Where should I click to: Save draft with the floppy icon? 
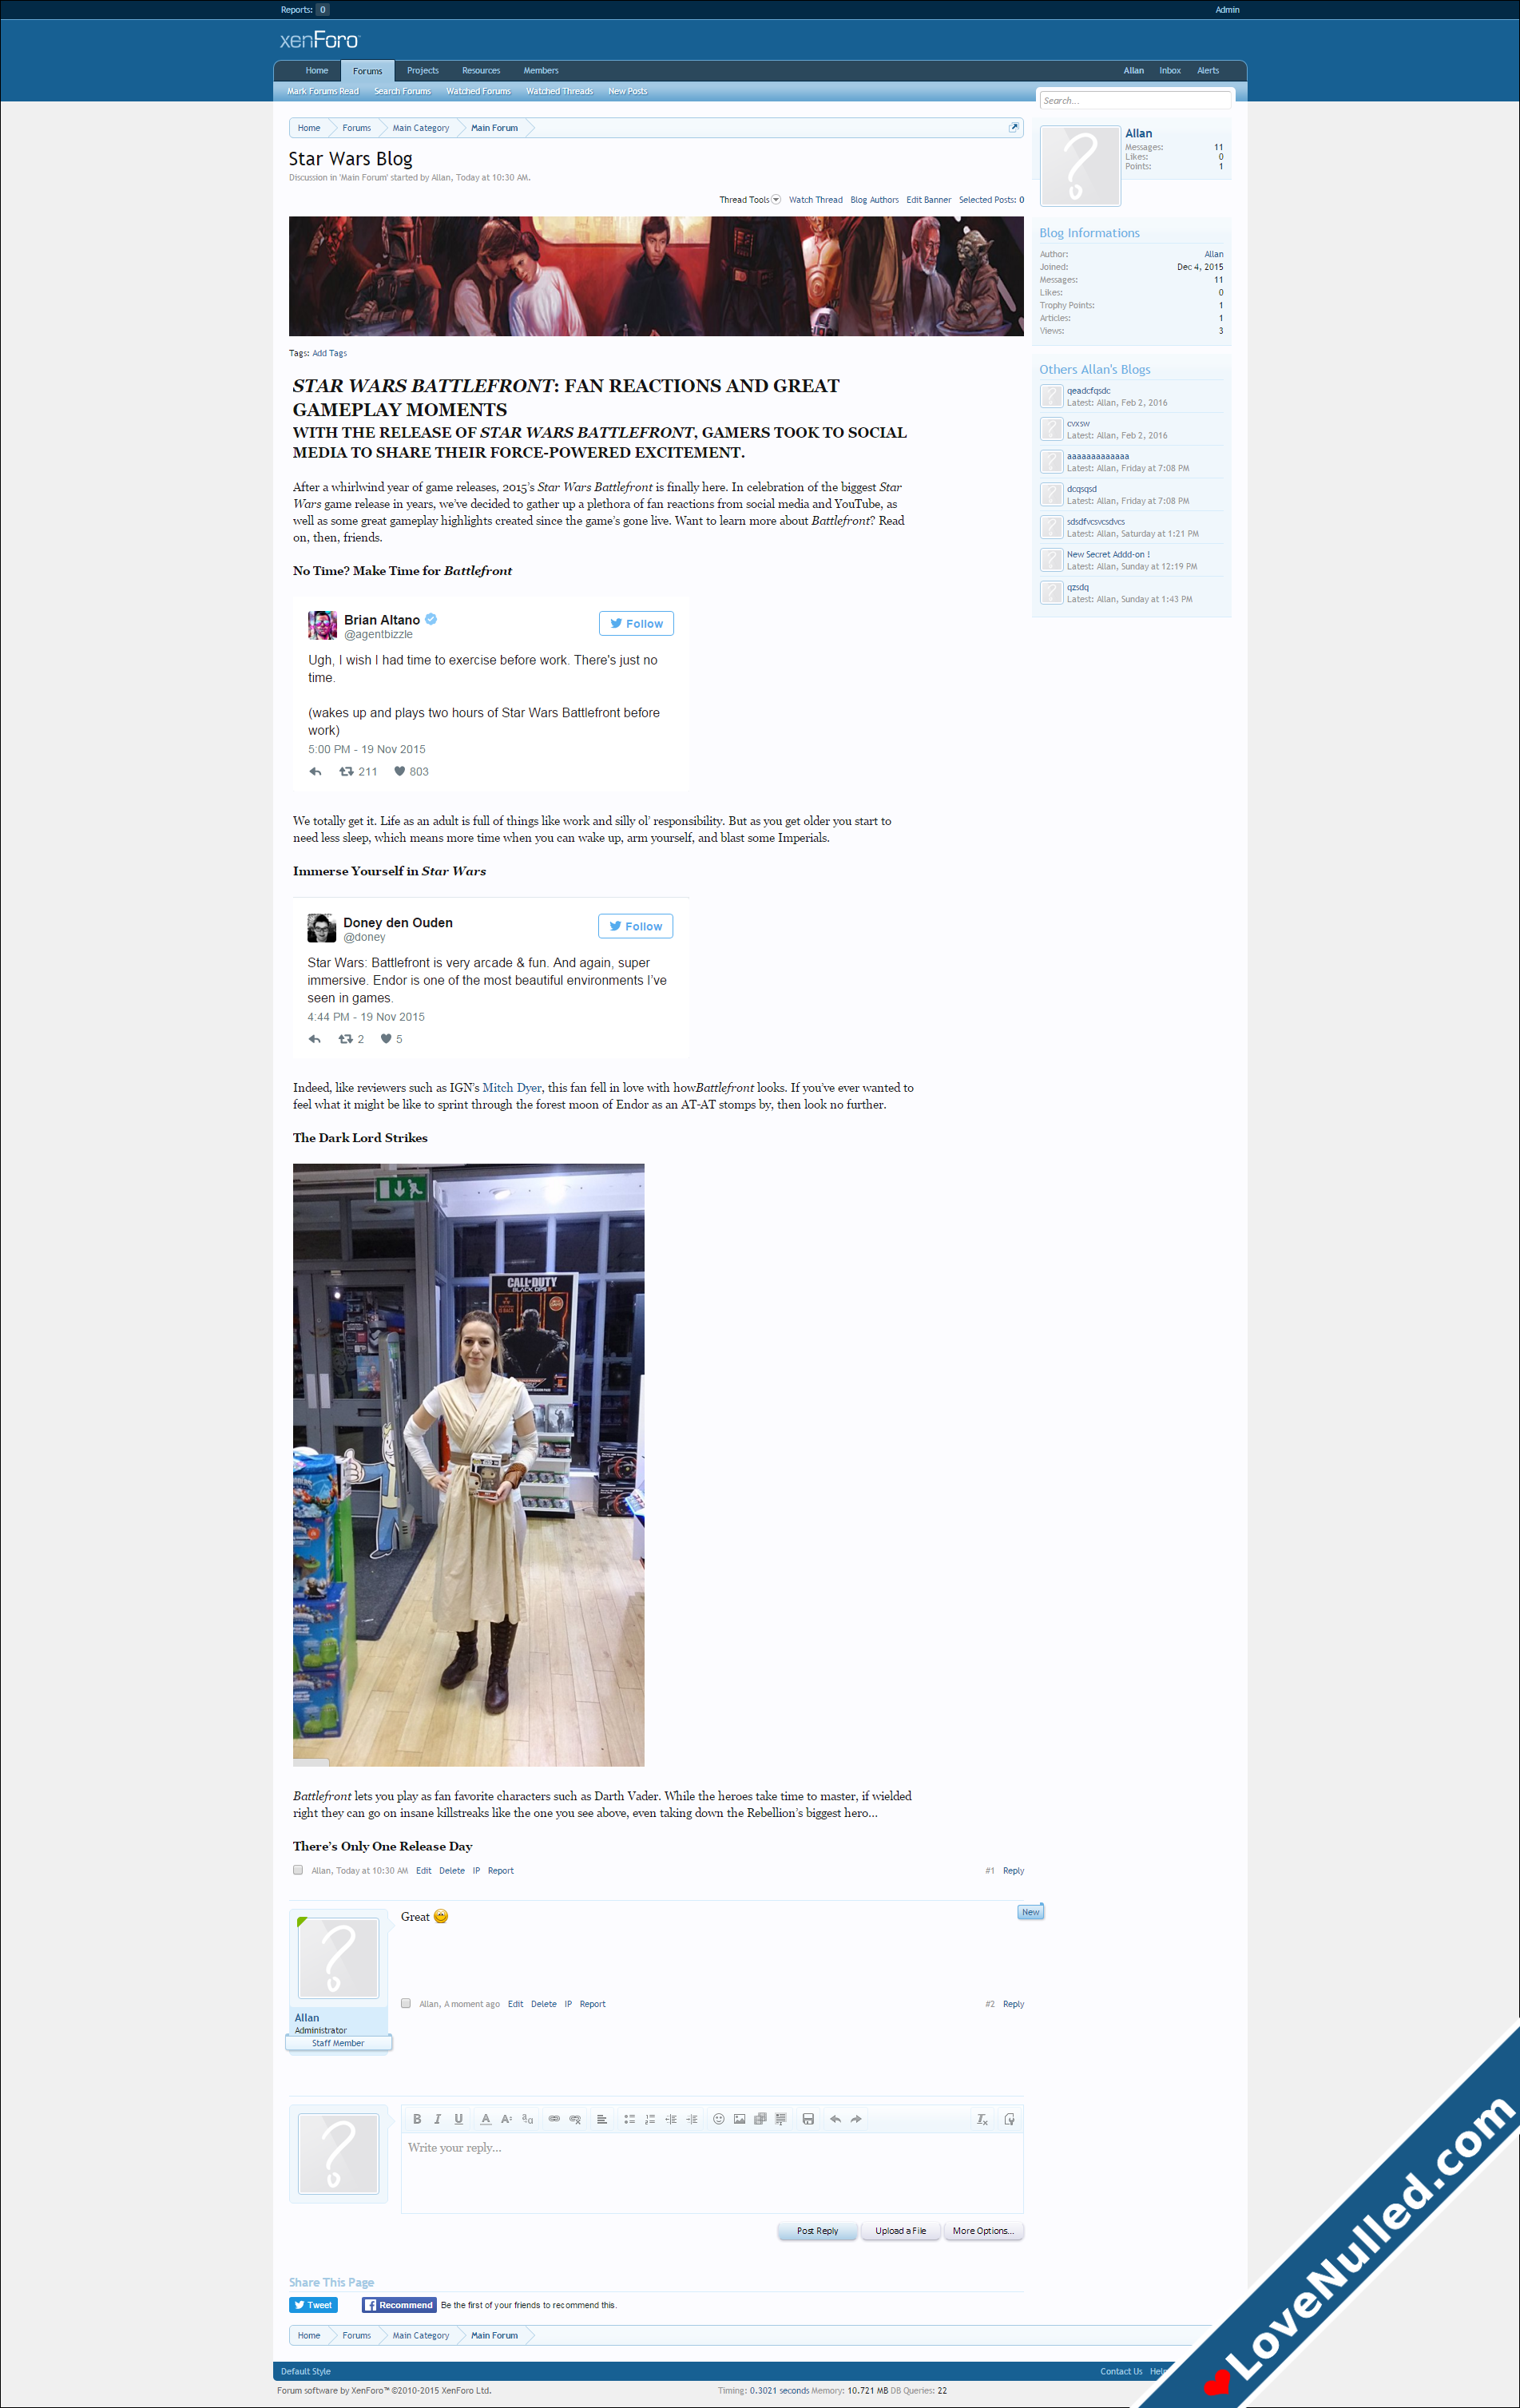coord(808,2119)
